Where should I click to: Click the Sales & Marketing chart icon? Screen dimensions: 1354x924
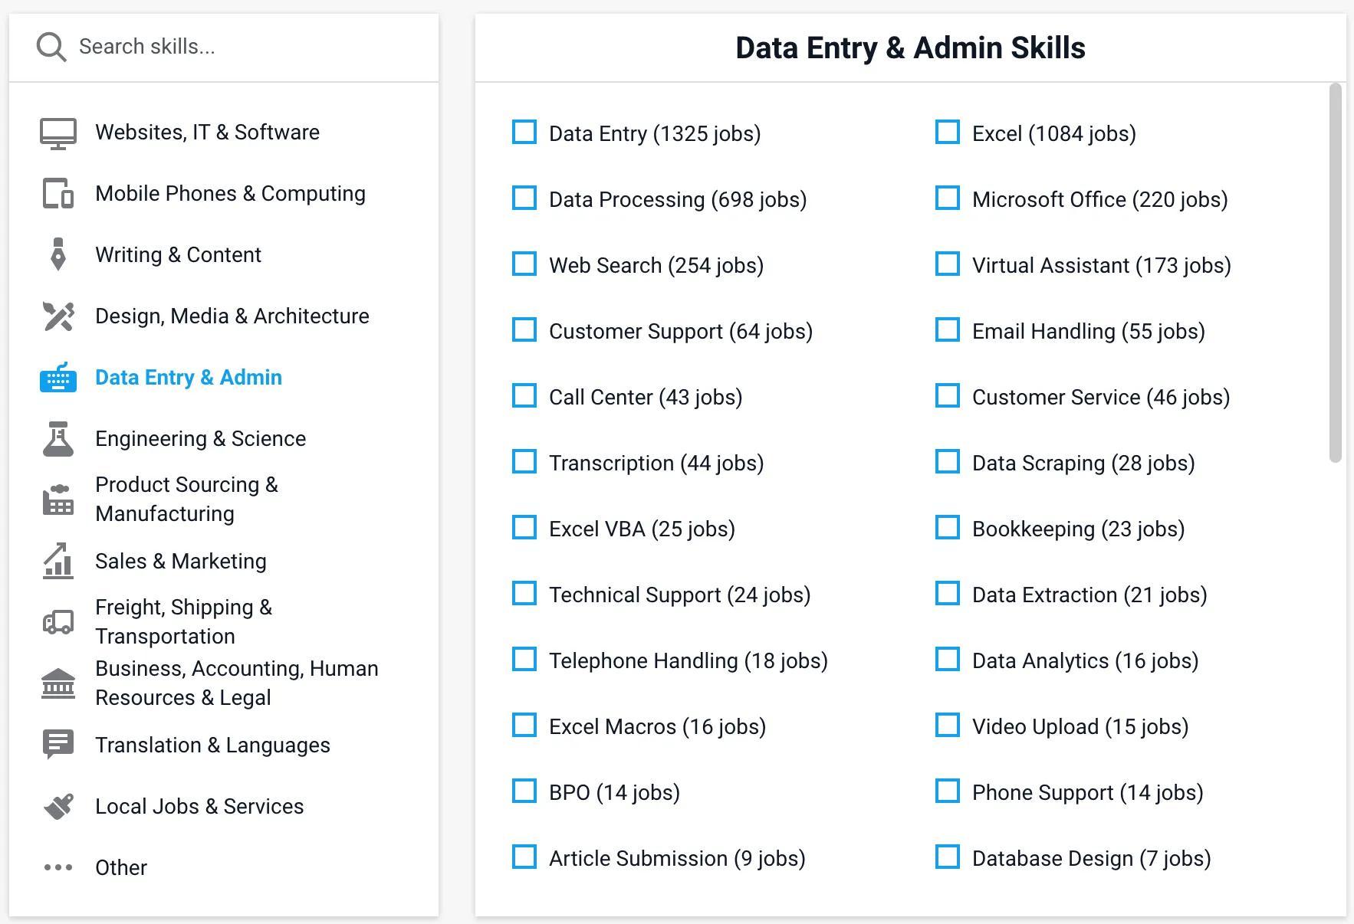point(58,561)
